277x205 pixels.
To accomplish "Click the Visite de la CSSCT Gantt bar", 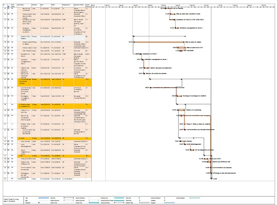I will (x=206, y=159).
